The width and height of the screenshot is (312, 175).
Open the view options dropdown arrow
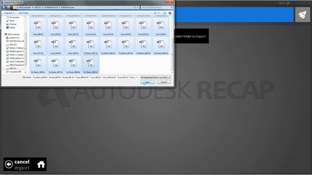158,13
